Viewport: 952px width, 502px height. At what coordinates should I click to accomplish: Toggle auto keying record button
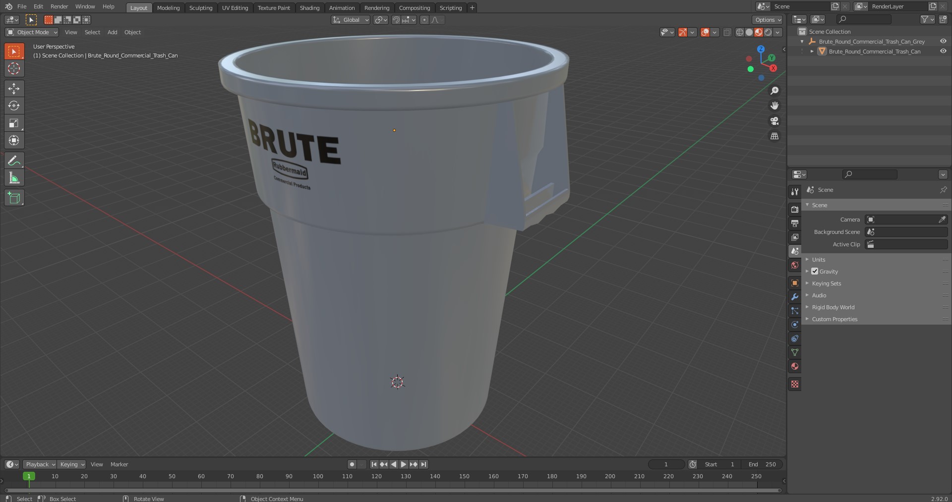point(352,464)
